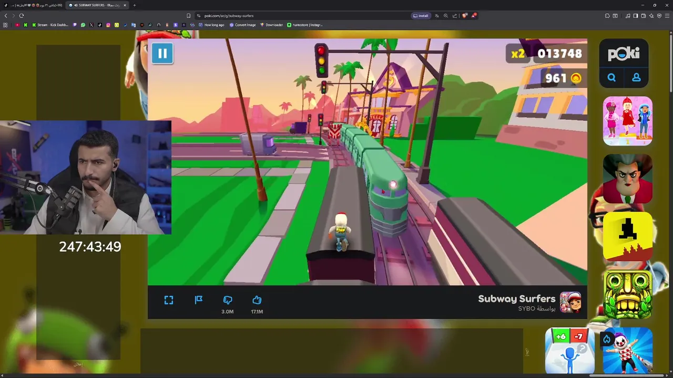673x378 pixels.
Task: Click the Subway Surfers game icon thumbnail
Action: click(570, 302)
